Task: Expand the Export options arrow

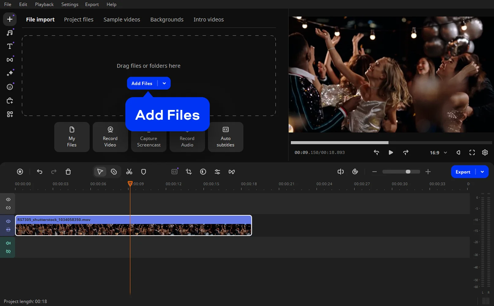Action: (x=482, y=172)
